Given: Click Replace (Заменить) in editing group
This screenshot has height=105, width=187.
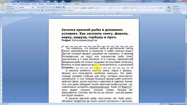Looking at the screenshot, I should click(x=177, y=9).
